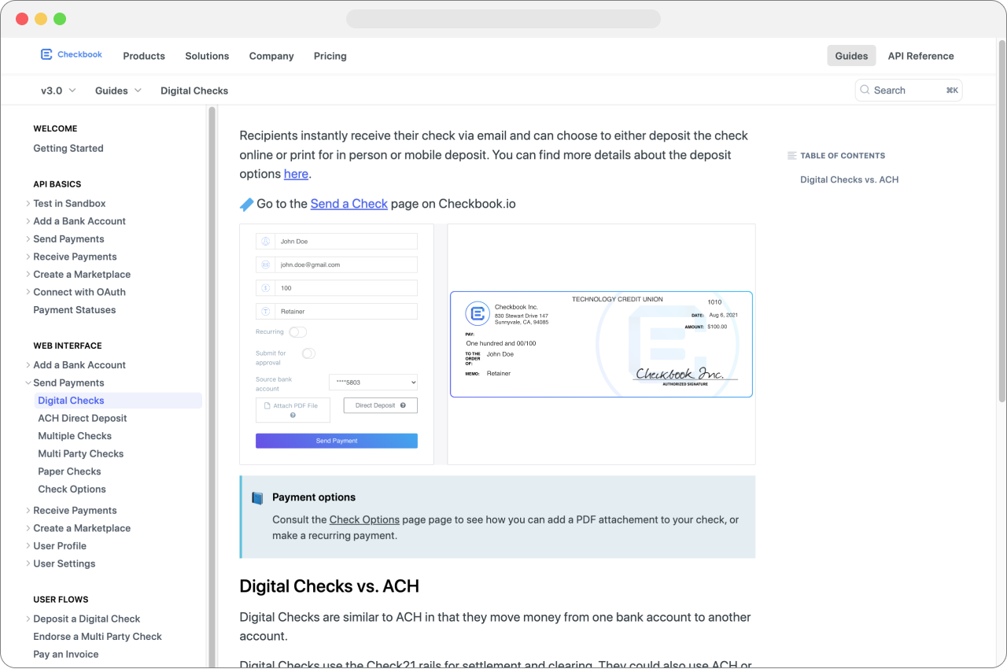
Task: Click the book icon beside Payment options
Action: click(257, 498)
